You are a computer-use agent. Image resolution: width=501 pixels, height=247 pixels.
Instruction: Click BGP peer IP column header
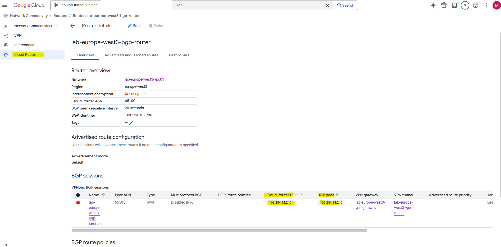[327, 195]
